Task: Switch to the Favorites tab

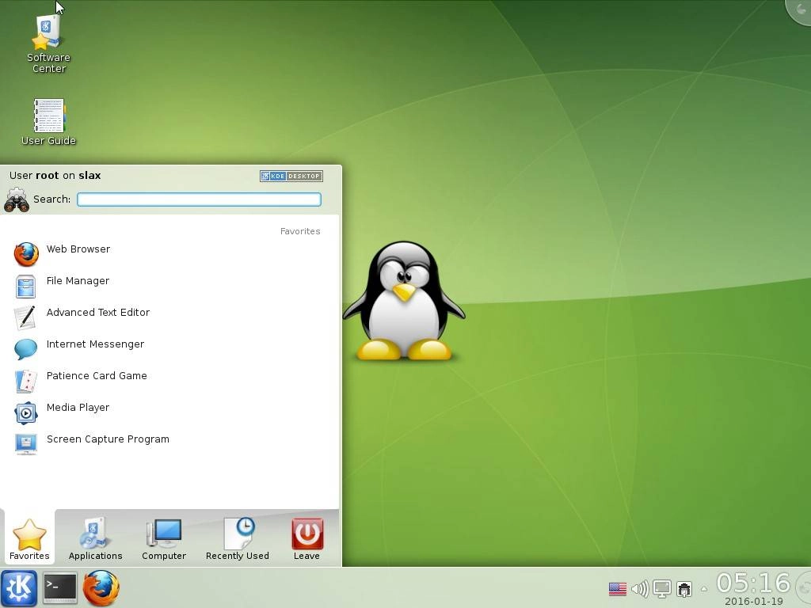Action: coord(29,538)
